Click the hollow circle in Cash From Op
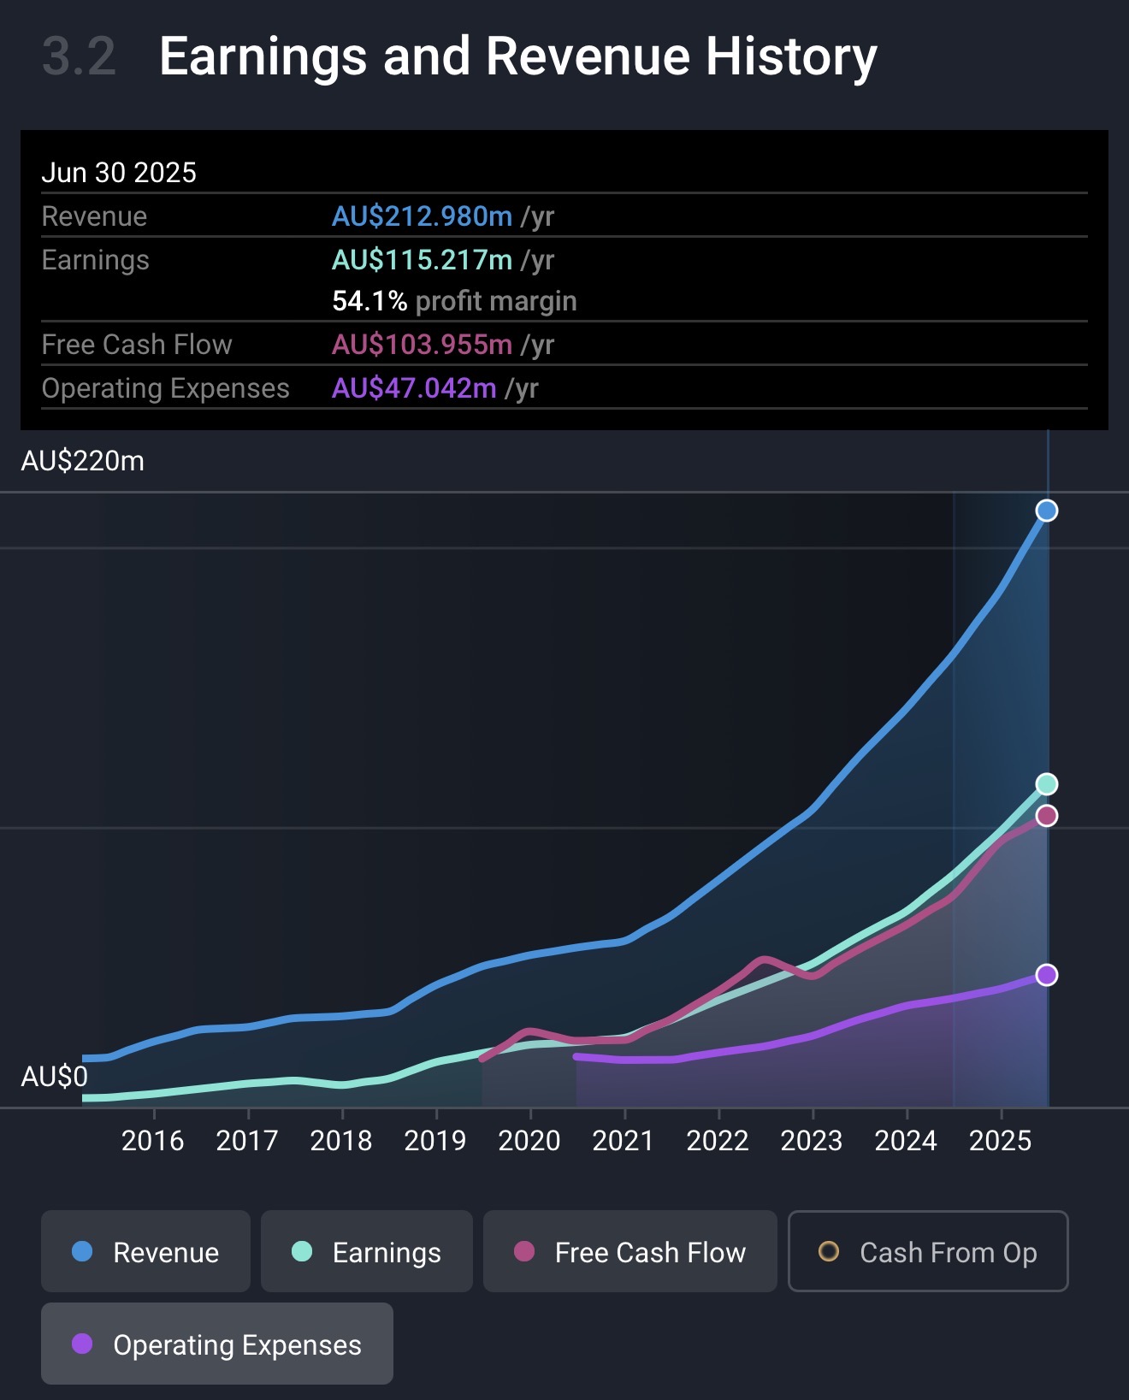 tap(829, 1252)
